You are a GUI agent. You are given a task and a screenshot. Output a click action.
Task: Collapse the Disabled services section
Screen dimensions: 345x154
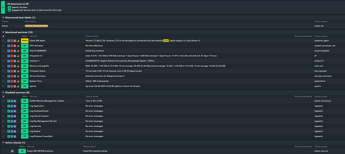point(3,92)
